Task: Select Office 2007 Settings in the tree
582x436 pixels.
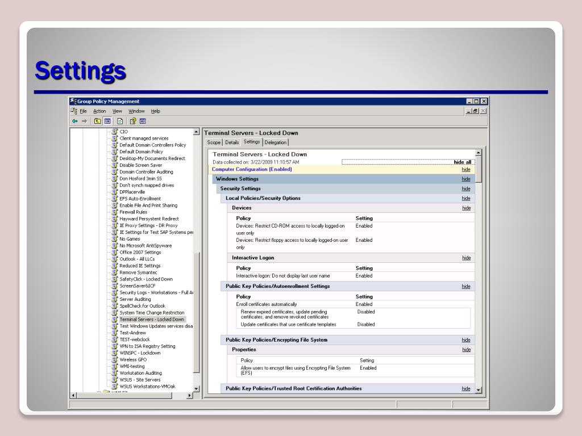Action: [x=140, y=252]
